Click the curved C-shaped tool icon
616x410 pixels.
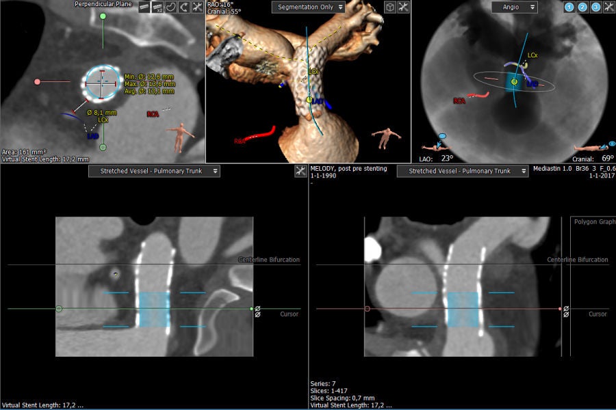[184, 7]
